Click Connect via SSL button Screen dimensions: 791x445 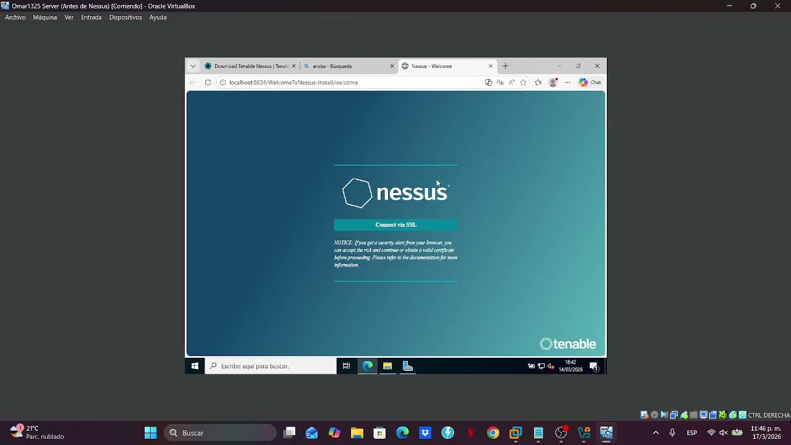point(396,225)
